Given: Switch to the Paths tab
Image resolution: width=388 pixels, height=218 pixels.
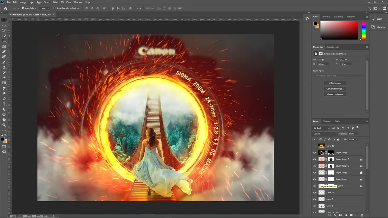Looking at the screenshot, I should (337, 121).
